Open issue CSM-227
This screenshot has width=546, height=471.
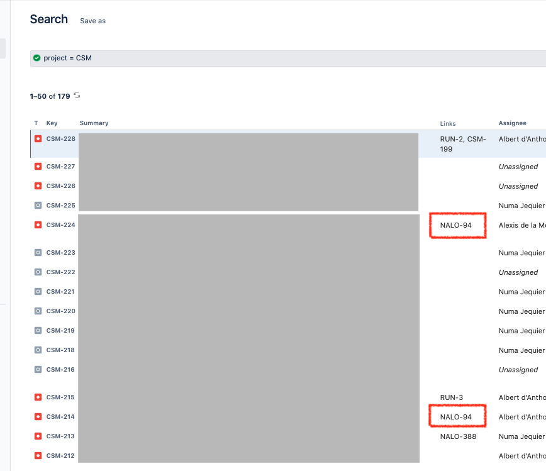point(60,167)
